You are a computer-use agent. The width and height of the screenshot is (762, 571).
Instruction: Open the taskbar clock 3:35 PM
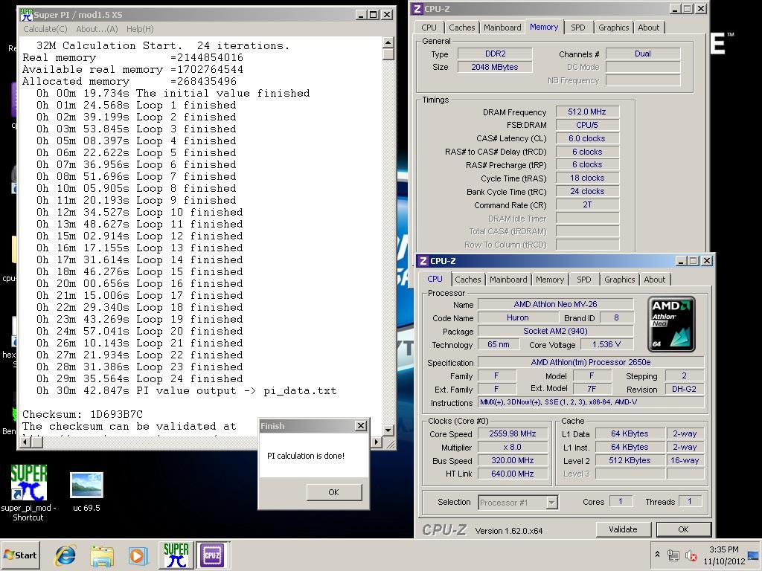723,555
